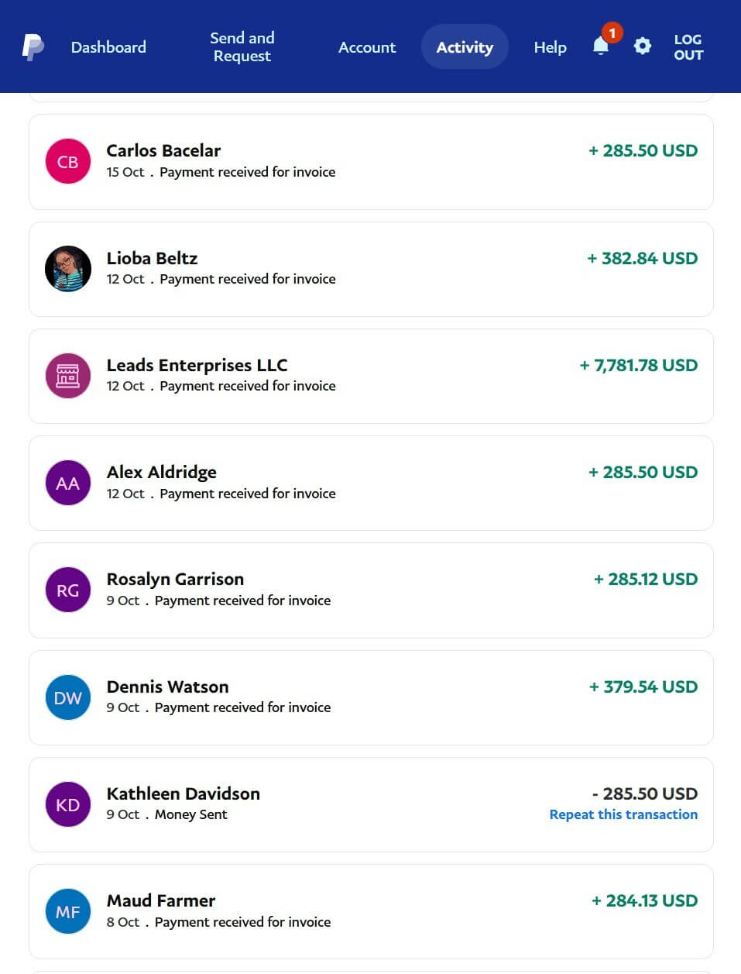This screenshot has height=974, width=741.
Task: Open the settings gear icon
Action: (x=642, y=46)
